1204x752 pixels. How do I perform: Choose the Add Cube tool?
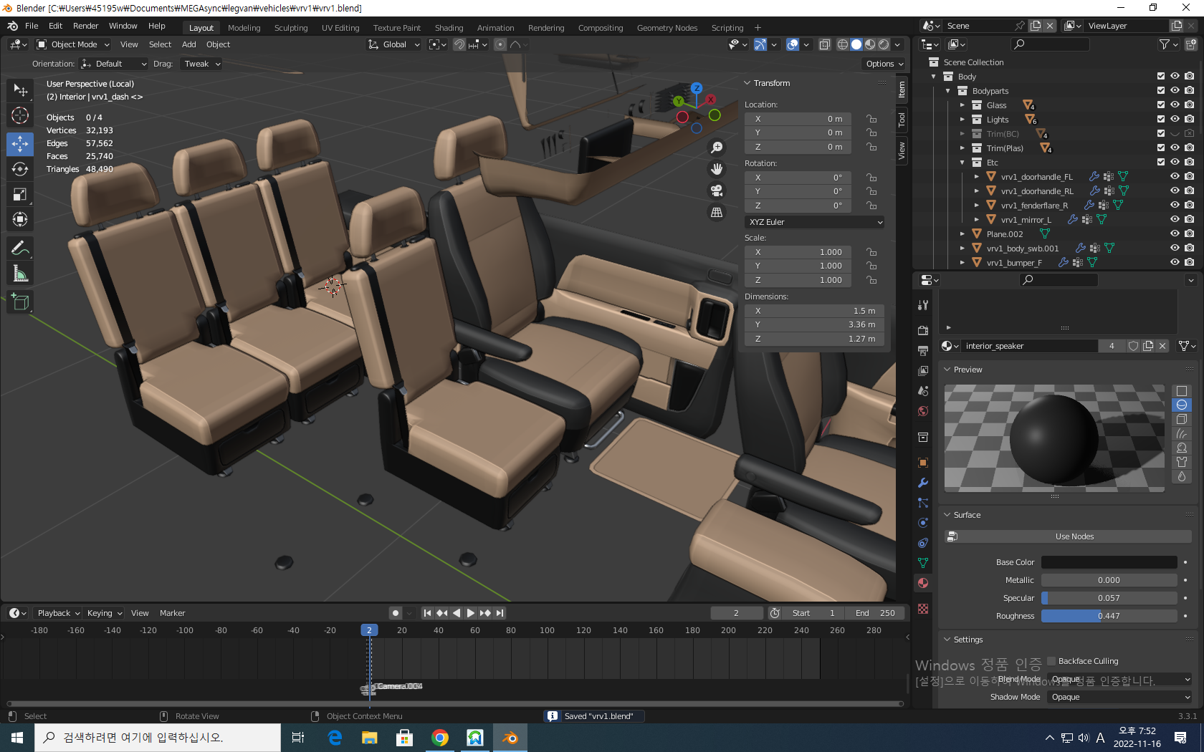tap(20, 303)
